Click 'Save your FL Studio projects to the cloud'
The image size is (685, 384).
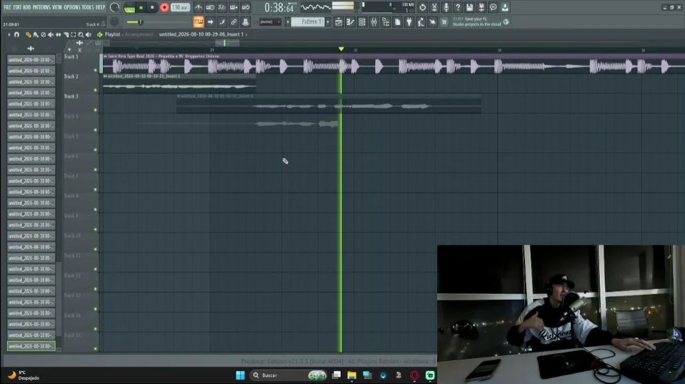click(x=477, y=22)
